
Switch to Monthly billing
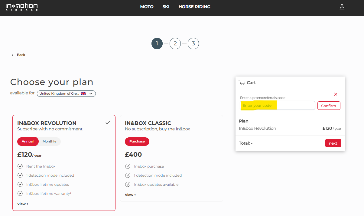pos(49,142)
